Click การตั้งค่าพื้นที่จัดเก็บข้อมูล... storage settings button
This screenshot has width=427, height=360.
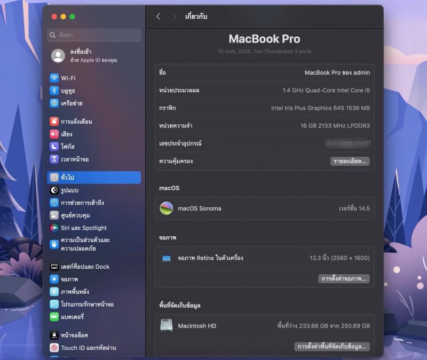coord(332,346)
